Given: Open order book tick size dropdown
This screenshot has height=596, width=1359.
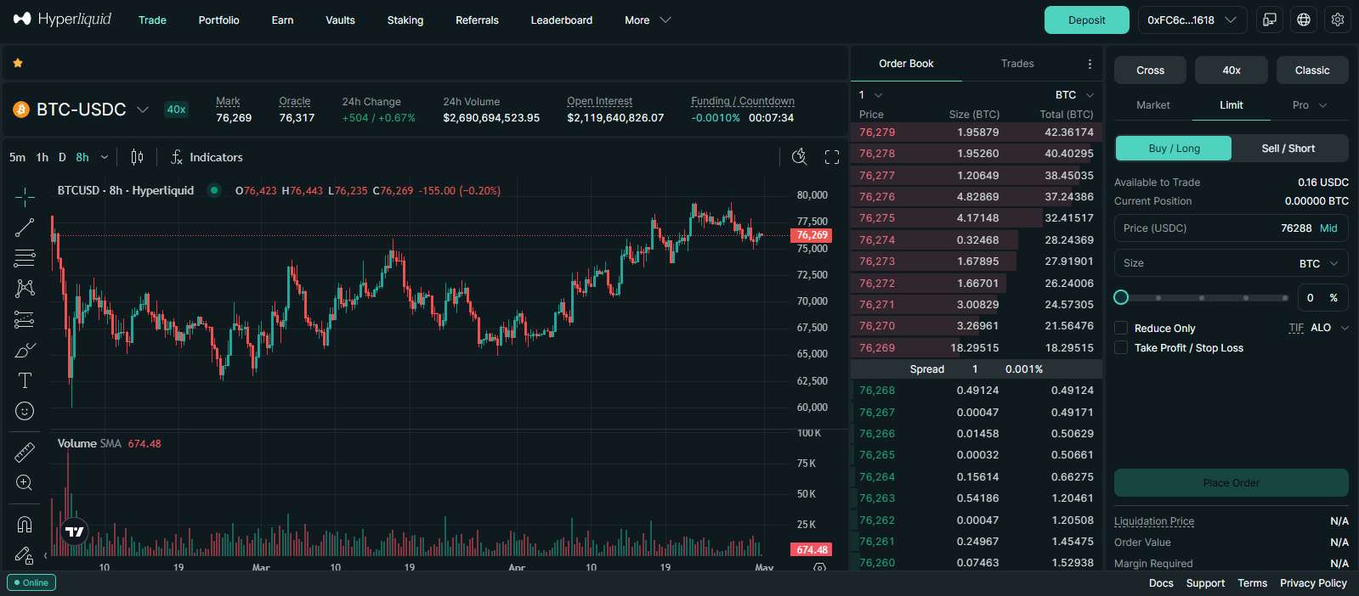Looking at the screenshot, I should 871,95.
